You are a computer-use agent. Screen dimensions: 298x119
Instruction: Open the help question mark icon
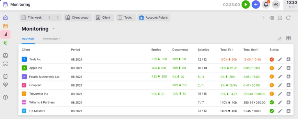pyautogui.click(x=6, y=97)
